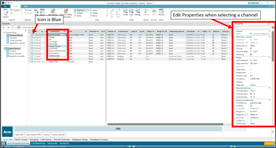
Task: Toggle Balancing checkbox in C8 Point8 row
Action: coord(213,54)
